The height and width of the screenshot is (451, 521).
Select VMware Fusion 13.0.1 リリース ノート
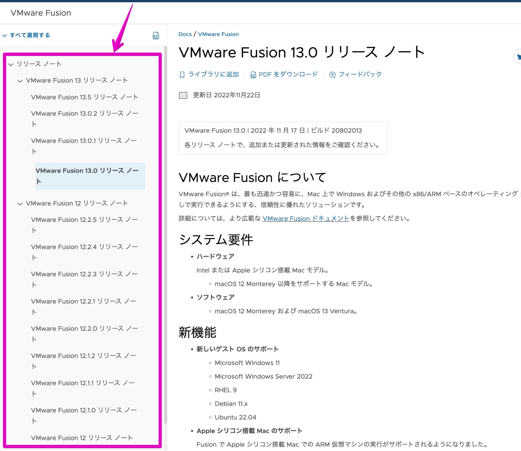tap(85, 141)
